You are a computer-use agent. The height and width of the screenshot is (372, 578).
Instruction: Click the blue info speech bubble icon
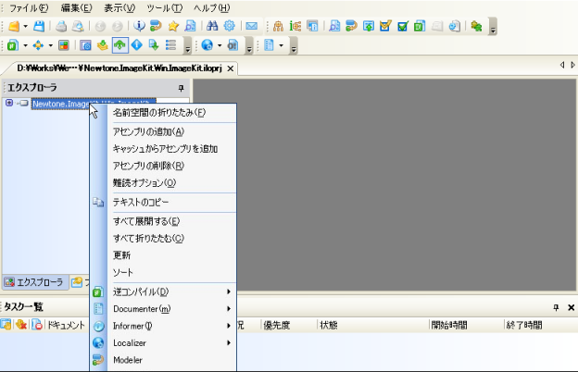pos(139,26)
